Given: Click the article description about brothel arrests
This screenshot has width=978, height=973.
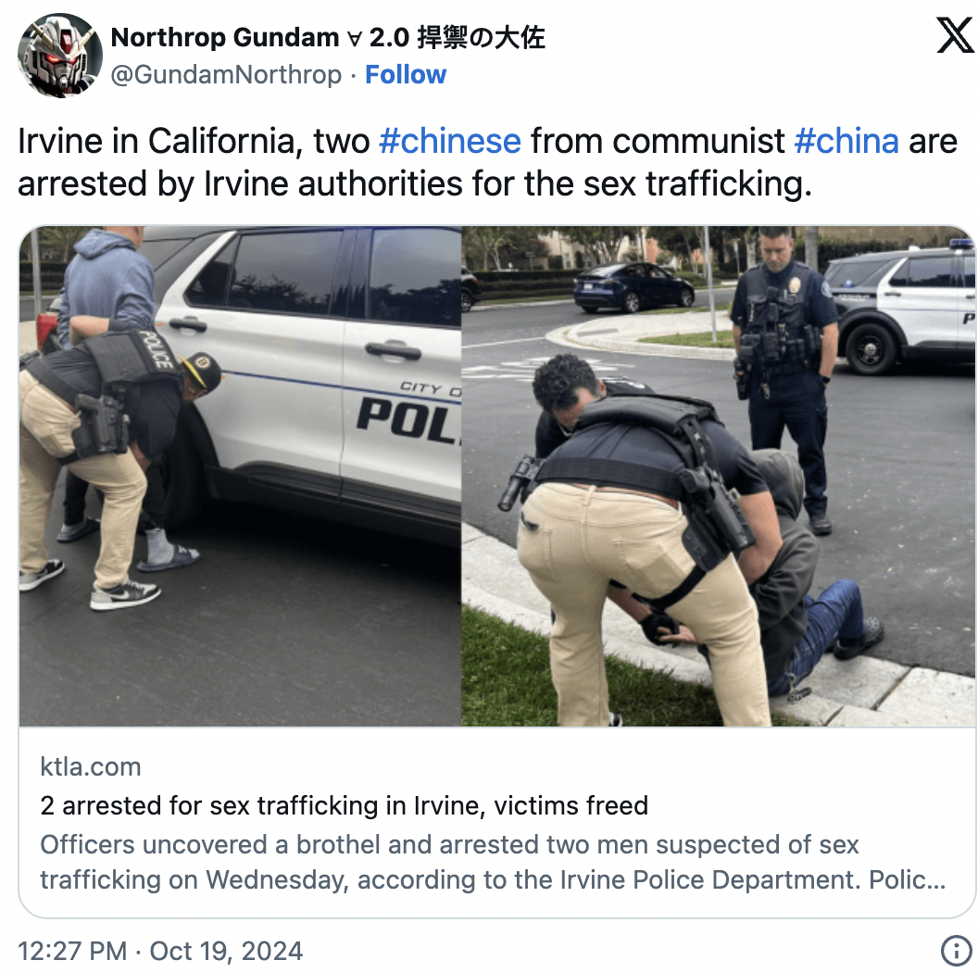Looking at the screenshot, I should (493, 862).
